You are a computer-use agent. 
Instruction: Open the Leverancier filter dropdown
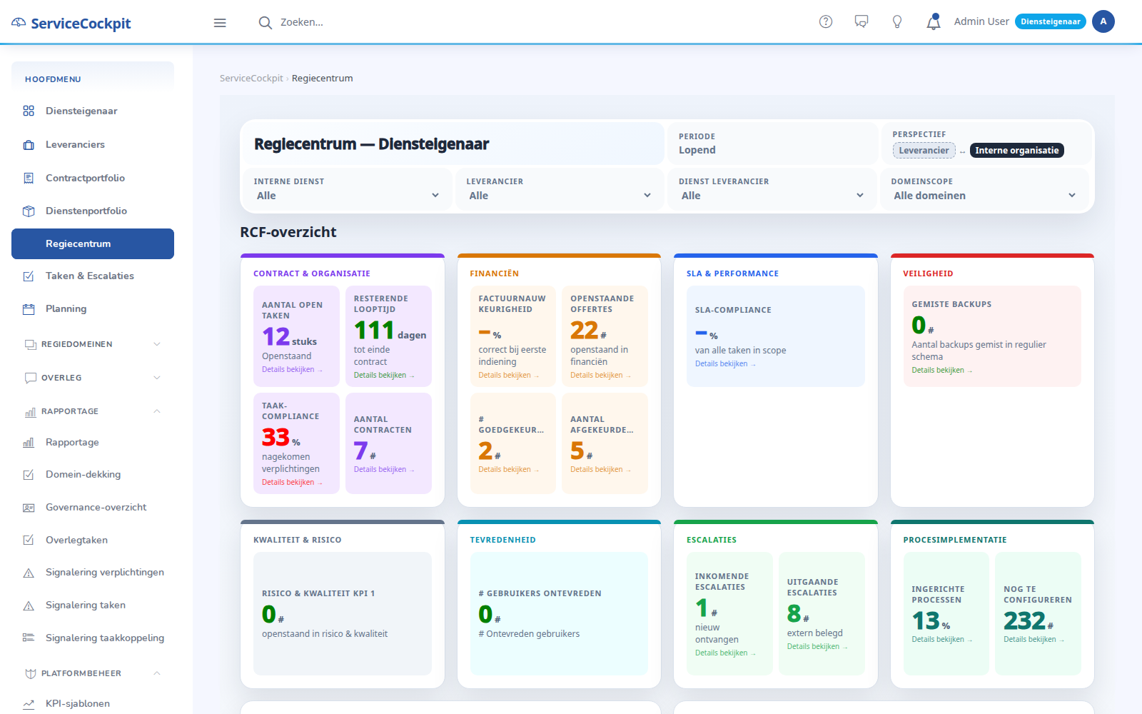click(x=560, y=196)
